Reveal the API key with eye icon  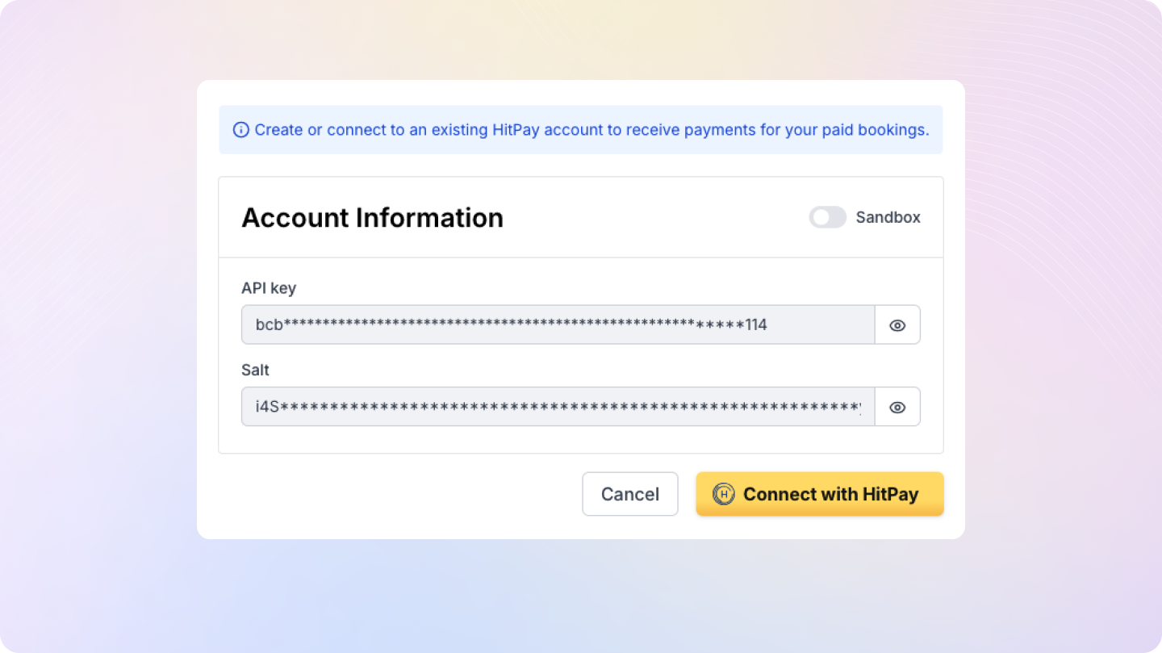pyautogui.click(x=897, y=325)
